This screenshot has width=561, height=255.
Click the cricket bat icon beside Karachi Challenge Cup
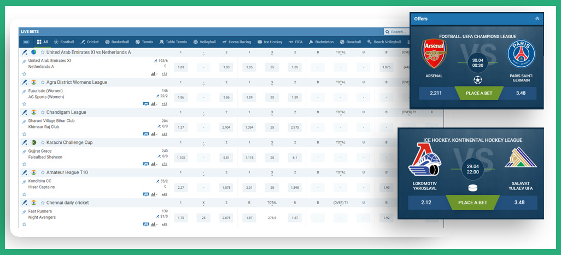(x=25, y=142)
